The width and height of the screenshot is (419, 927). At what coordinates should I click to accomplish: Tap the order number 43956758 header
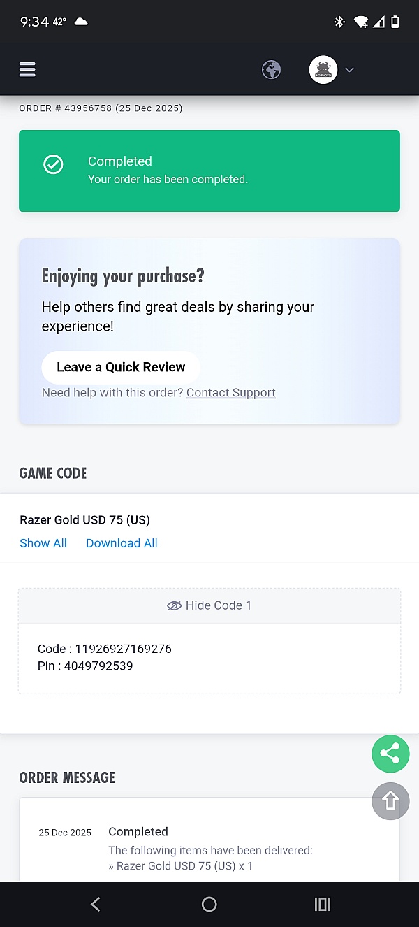[x=101, y=108]
